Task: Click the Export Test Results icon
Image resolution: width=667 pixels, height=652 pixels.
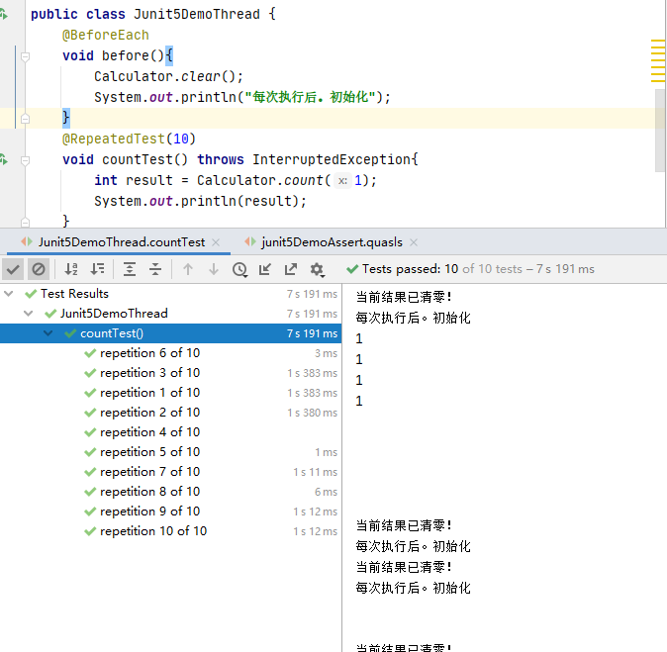Action: point(291,269)
